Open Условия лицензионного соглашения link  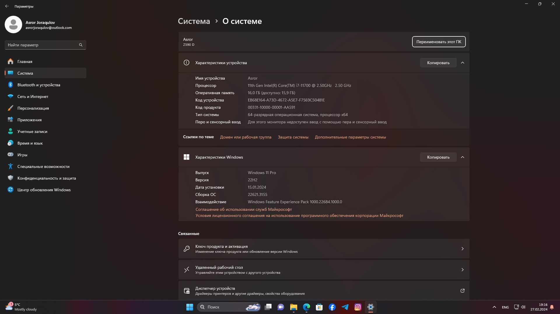(299, 215)
